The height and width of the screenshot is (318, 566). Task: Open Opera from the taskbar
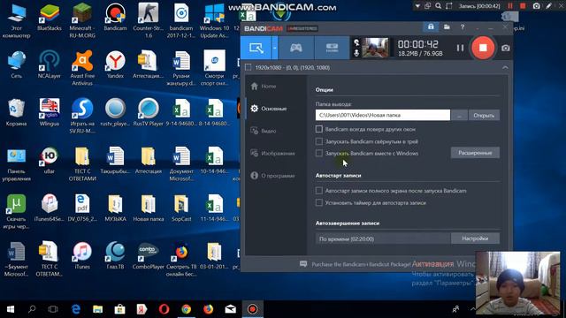click(x=164, y=309)
